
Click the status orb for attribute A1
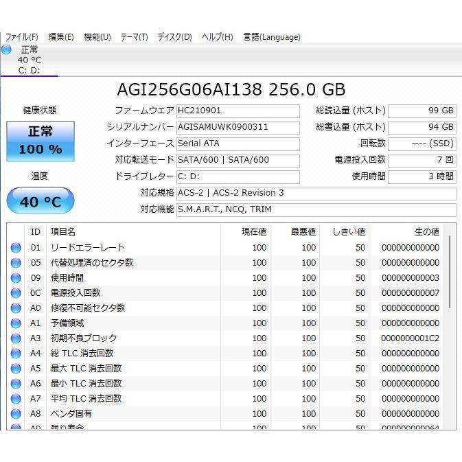16,323
